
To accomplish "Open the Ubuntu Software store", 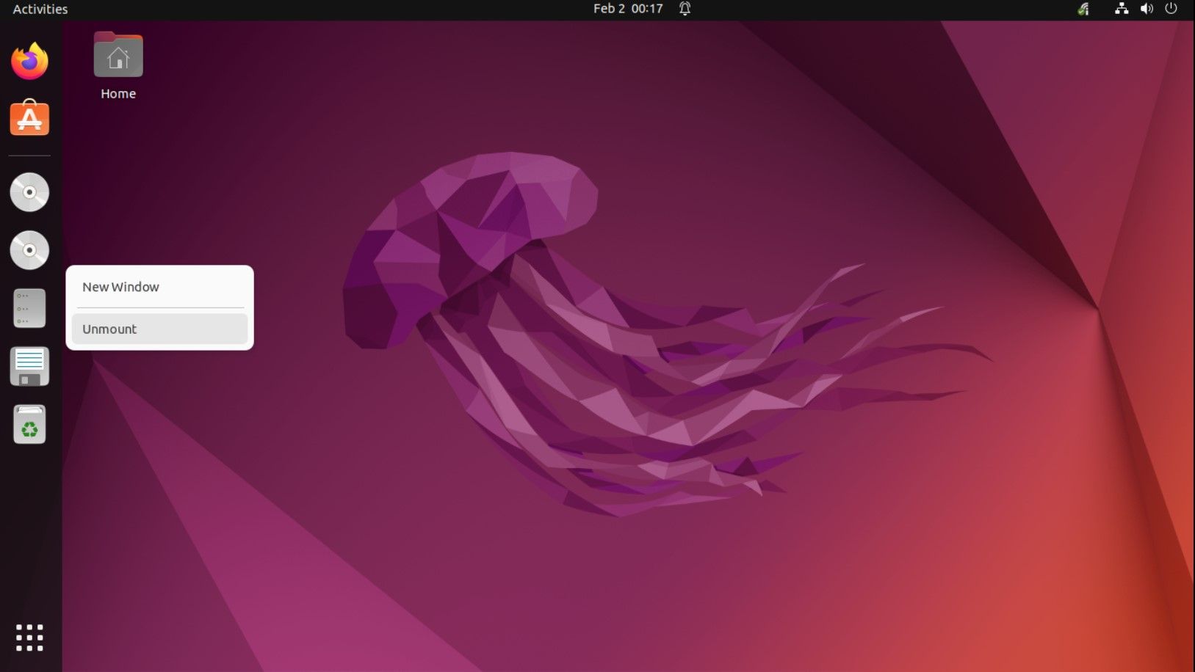I will 29,119.
